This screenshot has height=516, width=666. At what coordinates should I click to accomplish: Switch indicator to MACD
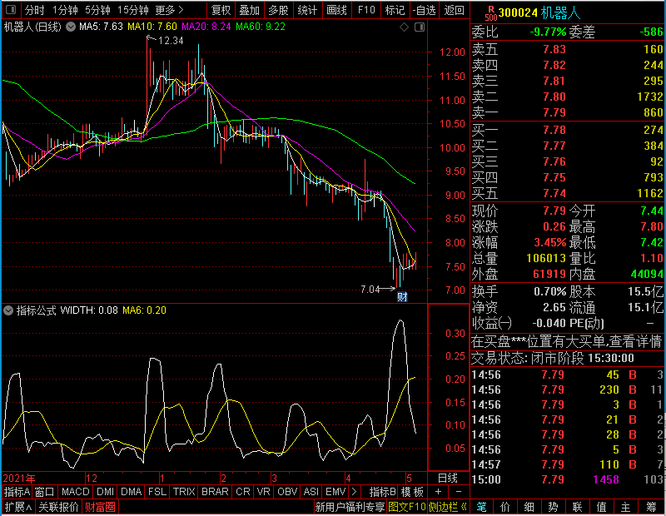point(75,492)
